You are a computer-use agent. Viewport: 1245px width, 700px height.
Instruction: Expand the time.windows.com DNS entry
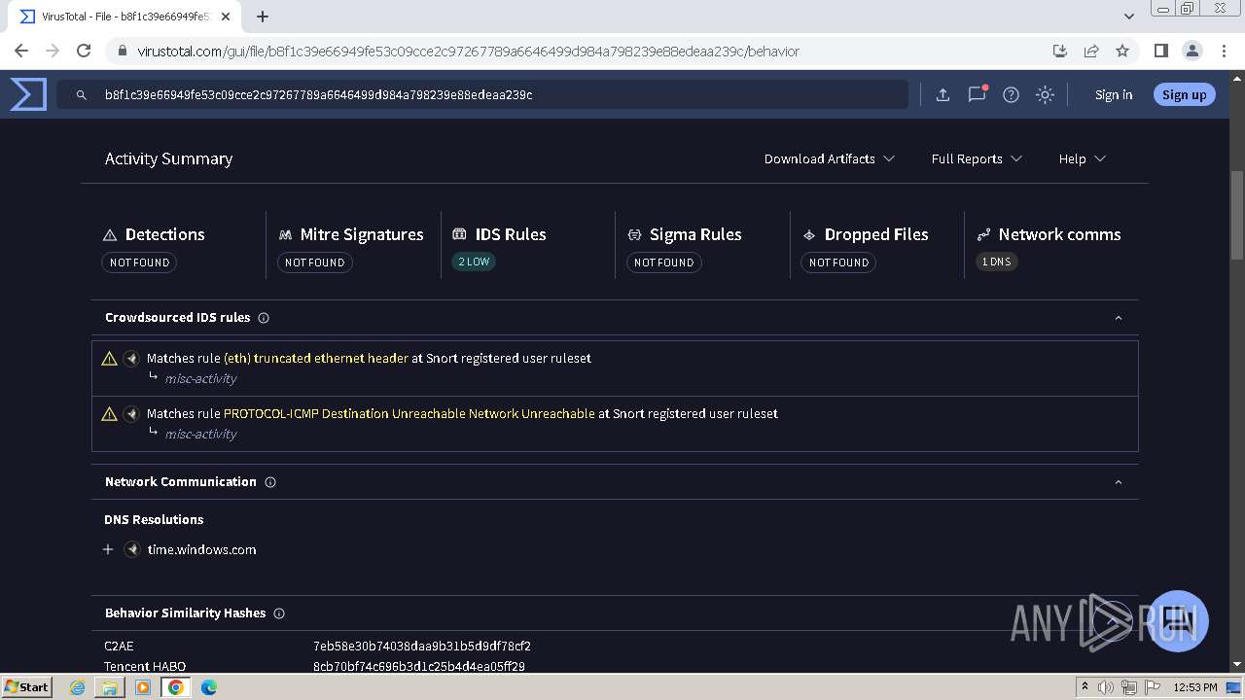(108, 549)
